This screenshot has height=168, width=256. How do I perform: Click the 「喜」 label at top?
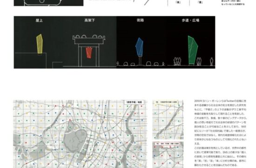(x=200, y=2)
